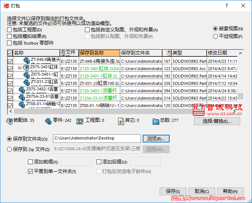Toggle the select-all checkbox in 名称 header
This screenshot has height=203, width=252.
point(10,53)
